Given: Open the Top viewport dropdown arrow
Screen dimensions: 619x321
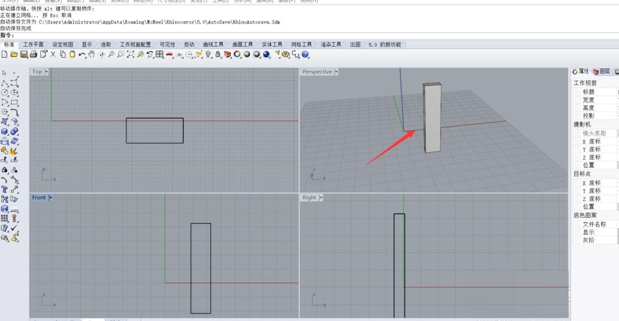Looking at the screenshot, I should 47,72.
